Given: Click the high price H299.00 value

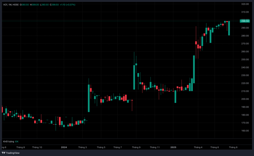Looking at the screenshot, I should (35, 5).
